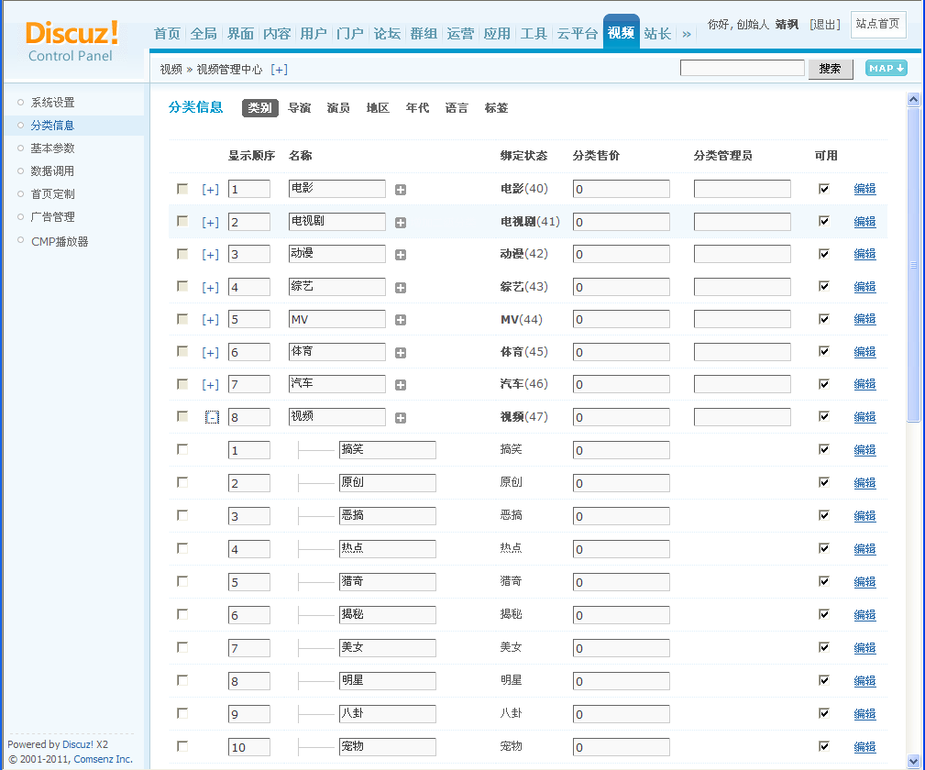Switch to the 地区 tab
This screenshot has height=770, width=925.
point(378,108)
